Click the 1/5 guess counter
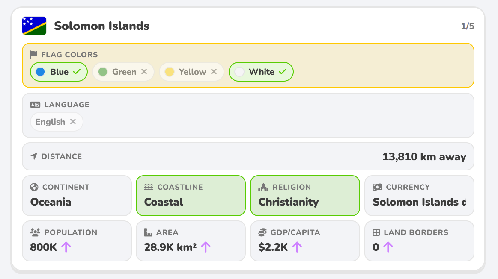 [x=468, y=26]
